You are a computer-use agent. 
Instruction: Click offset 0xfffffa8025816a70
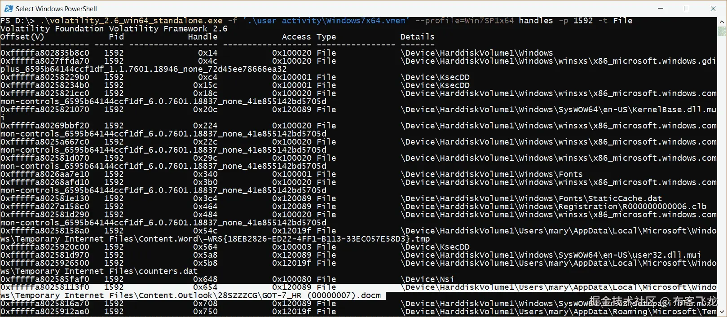pyautogui.click(x=45, y=304)
